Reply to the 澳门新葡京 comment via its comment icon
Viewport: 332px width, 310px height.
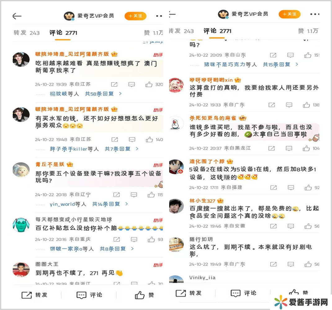[132, 85]
